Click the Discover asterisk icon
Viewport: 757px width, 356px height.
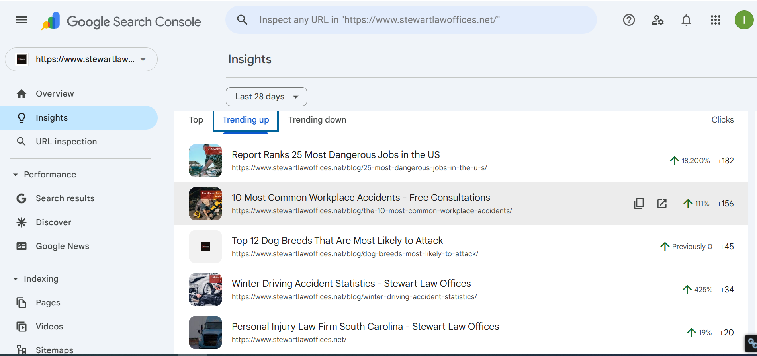click(22, 222)
